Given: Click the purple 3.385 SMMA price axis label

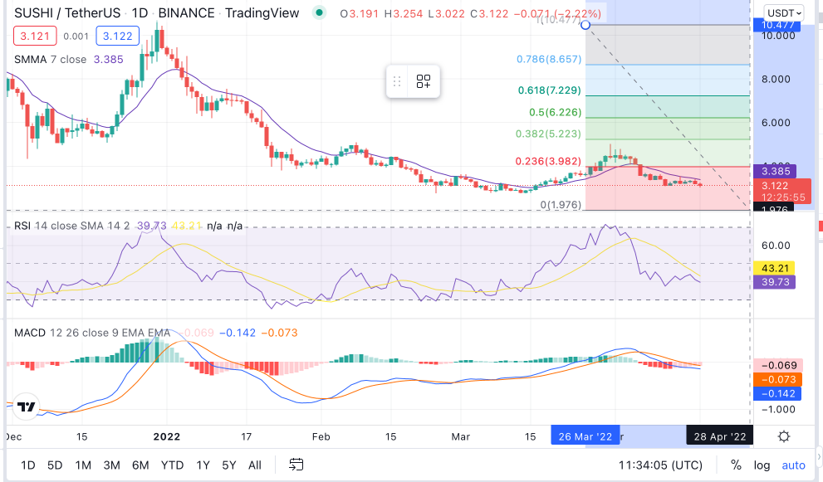Looking at the screenshot, I should point(775,171).
